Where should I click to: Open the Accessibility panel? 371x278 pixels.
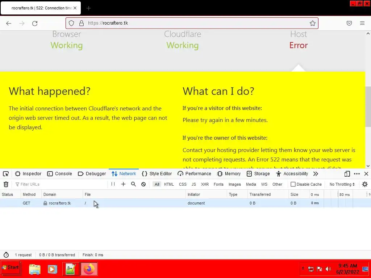click(292, 174)
